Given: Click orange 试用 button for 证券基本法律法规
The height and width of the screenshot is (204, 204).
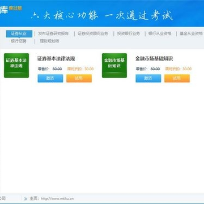Looking at the screenshot, I should [x=79, y=78].
